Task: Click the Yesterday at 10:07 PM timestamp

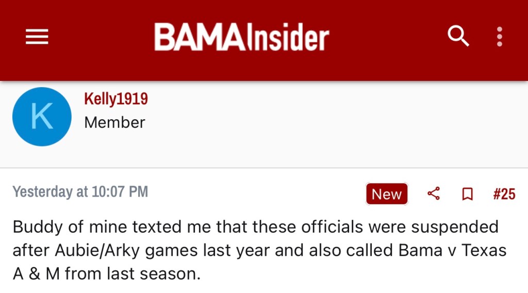Action: [80, 192]
